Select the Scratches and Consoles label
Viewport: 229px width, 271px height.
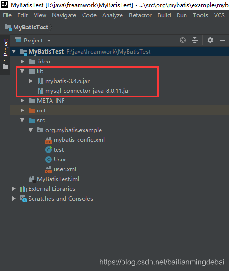(61, 199)
